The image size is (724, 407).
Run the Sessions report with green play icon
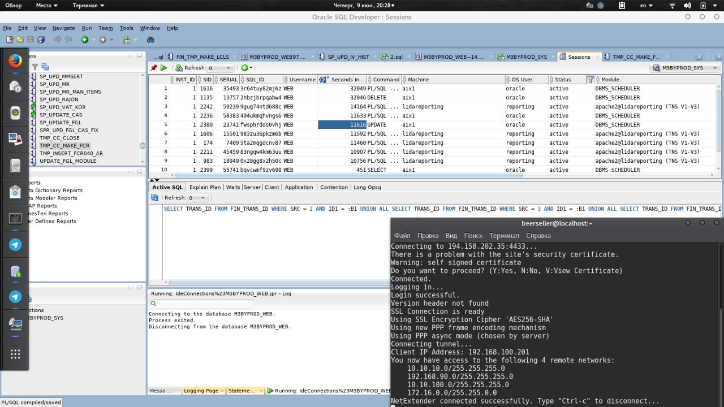pyautogui.click(x=163, y=68)
